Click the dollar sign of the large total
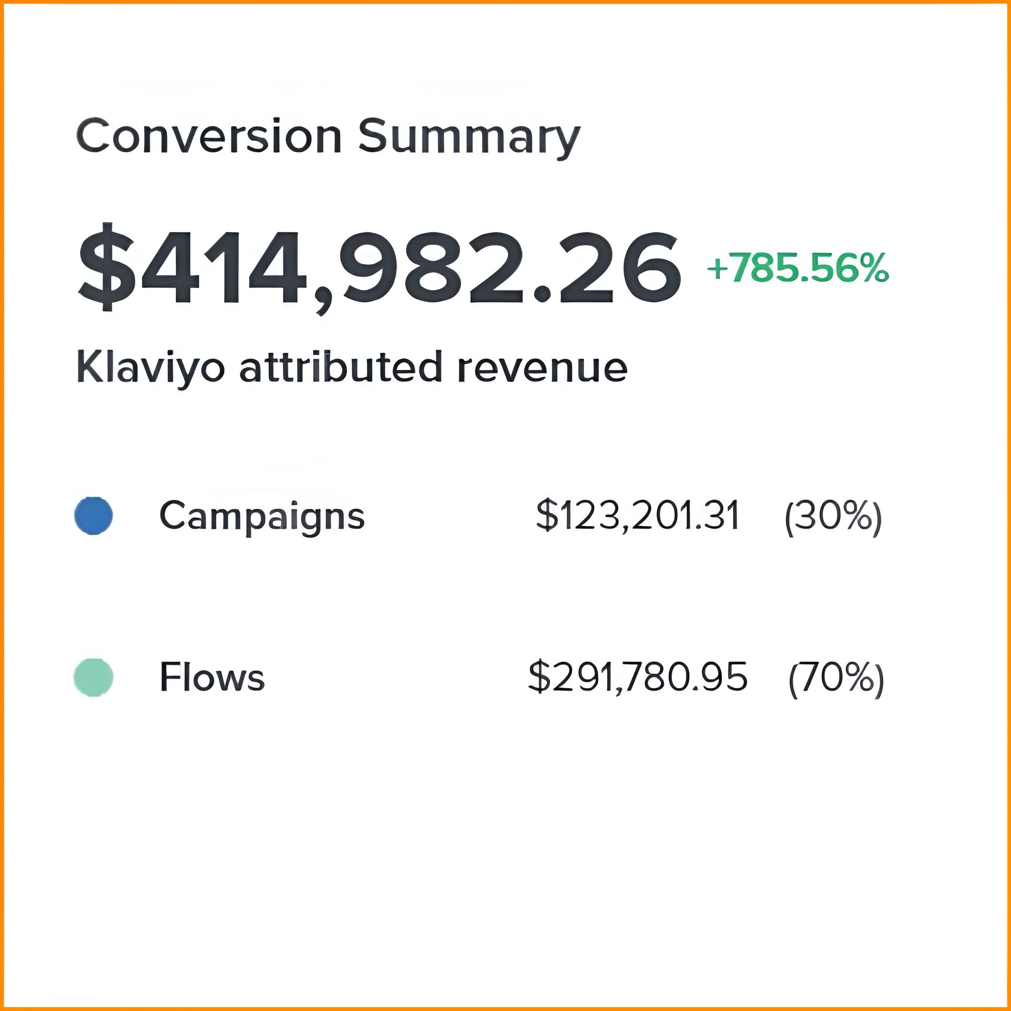Viewport: 1011px width, 1011px height. click(107, 267)
